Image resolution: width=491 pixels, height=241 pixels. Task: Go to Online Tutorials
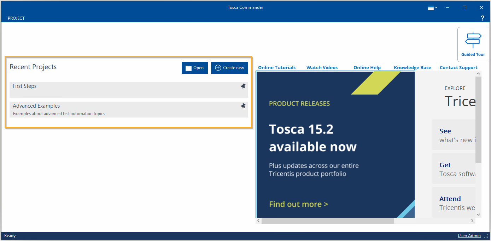(277, 67)
